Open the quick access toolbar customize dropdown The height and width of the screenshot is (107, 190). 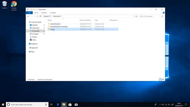tap(36, 10)
